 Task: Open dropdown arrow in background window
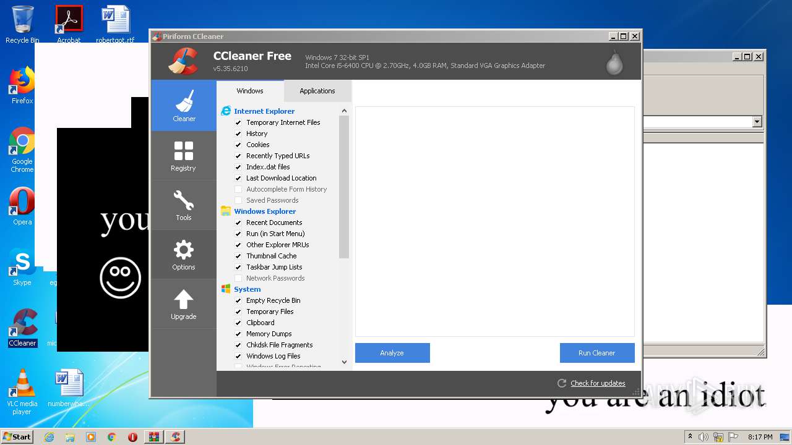tap(757, 122)
